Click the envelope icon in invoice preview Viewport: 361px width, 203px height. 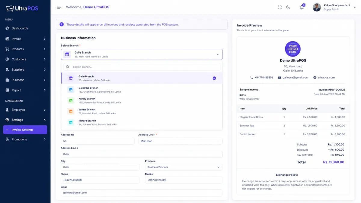pos(280,78)
